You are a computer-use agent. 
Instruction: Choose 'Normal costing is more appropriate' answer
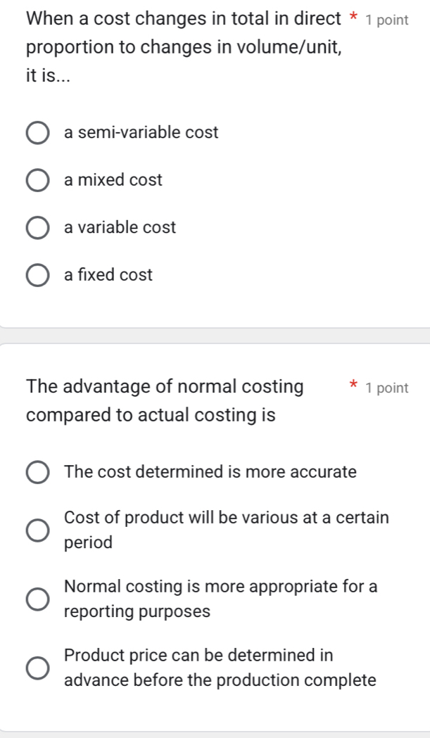(37, 599)
